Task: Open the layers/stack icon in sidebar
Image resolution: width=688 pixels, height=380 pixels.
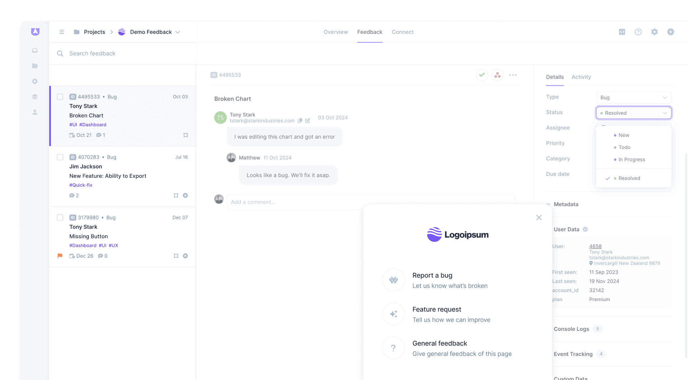Action: 35,96
